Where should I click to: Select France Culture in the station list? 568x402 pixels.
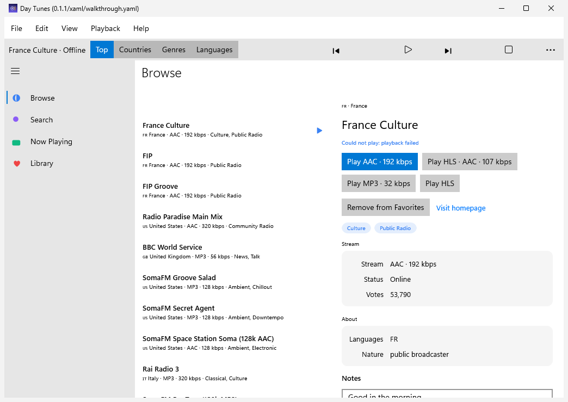[x=232, y=129]
